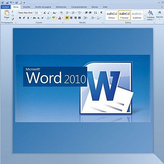Click the Clear formatting eraser icon
This screenshot has height=164, width=164.
[61, 13]
